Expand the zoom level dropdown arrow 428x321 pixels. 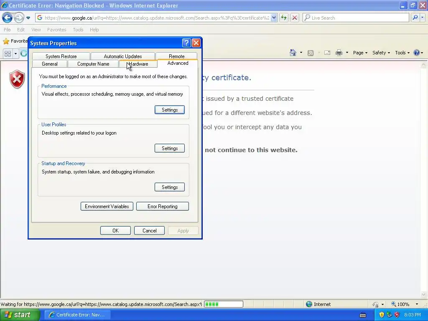417,304
